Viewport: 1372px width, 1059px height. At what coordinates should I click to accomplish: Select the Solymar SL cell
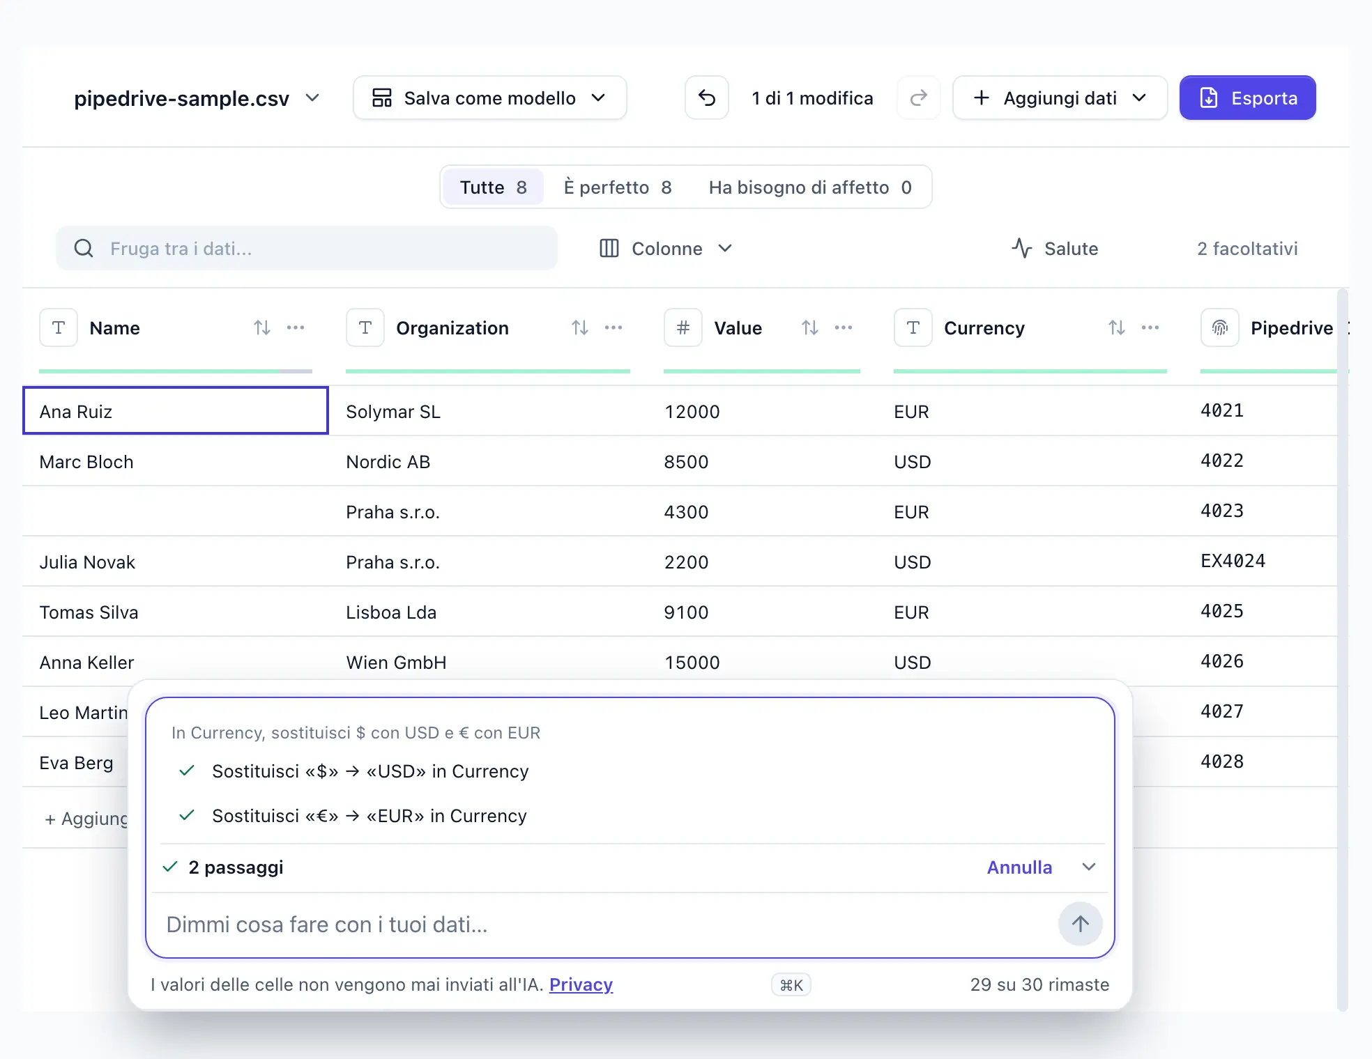(488, 411)
